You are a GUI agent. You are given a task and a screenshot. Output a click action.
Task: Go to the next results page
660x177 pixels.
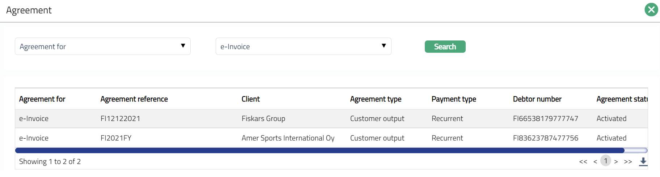click(616, 161)
